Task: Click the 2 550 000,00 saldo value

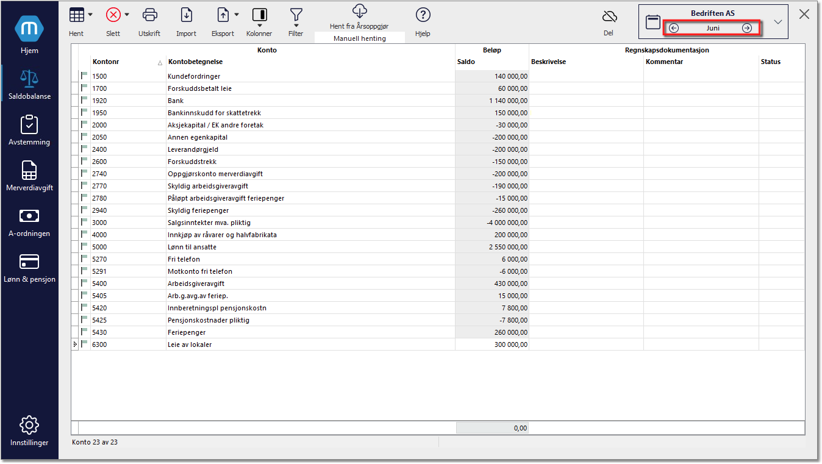Action: [508, 247]
